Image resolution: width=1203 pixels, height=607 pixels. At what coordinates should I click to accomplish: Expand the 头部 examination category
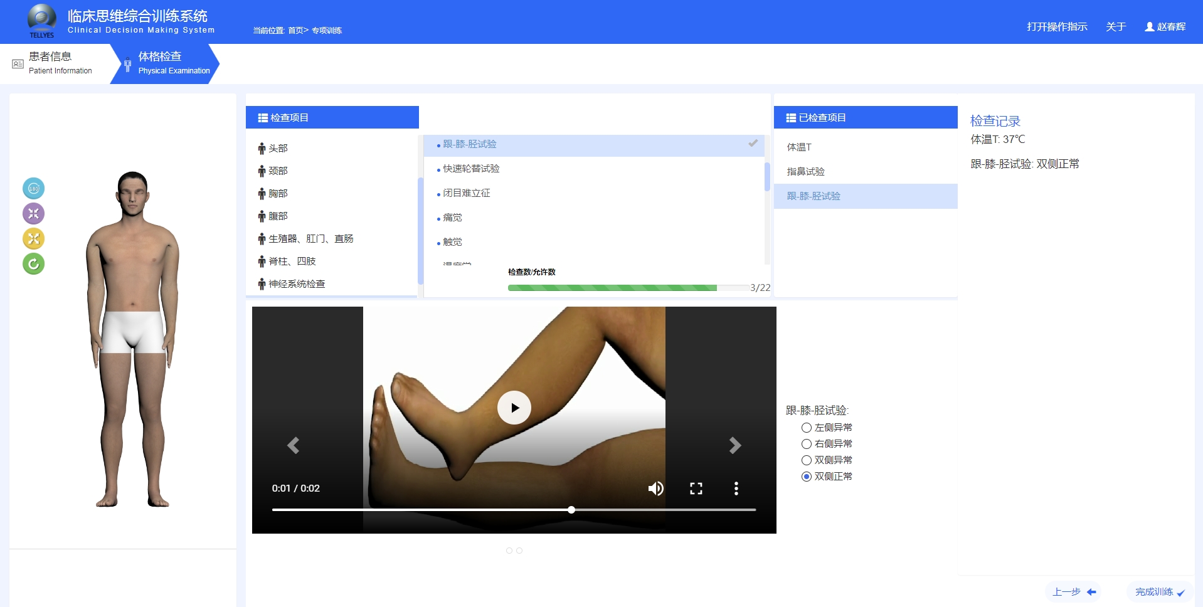273,149
